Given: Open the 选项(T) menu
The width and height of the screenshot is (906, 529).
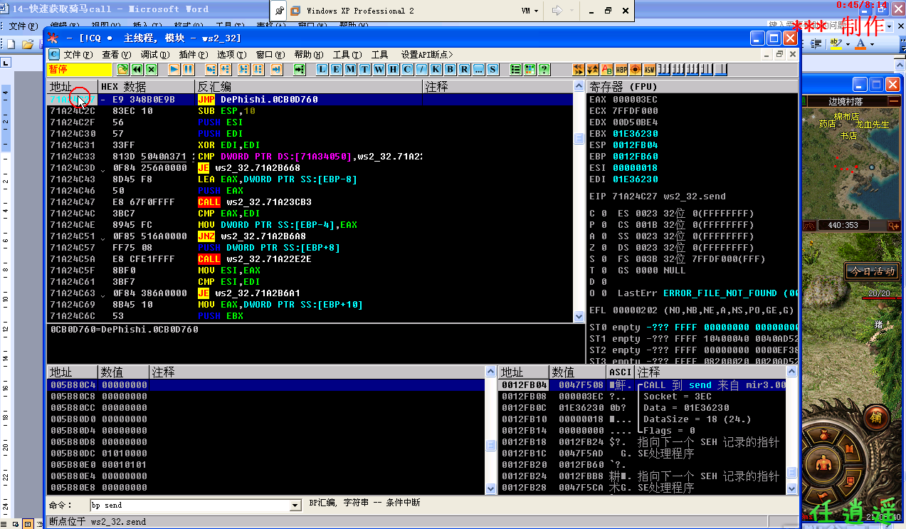Looking at the screenshot, I should (231, 54).
